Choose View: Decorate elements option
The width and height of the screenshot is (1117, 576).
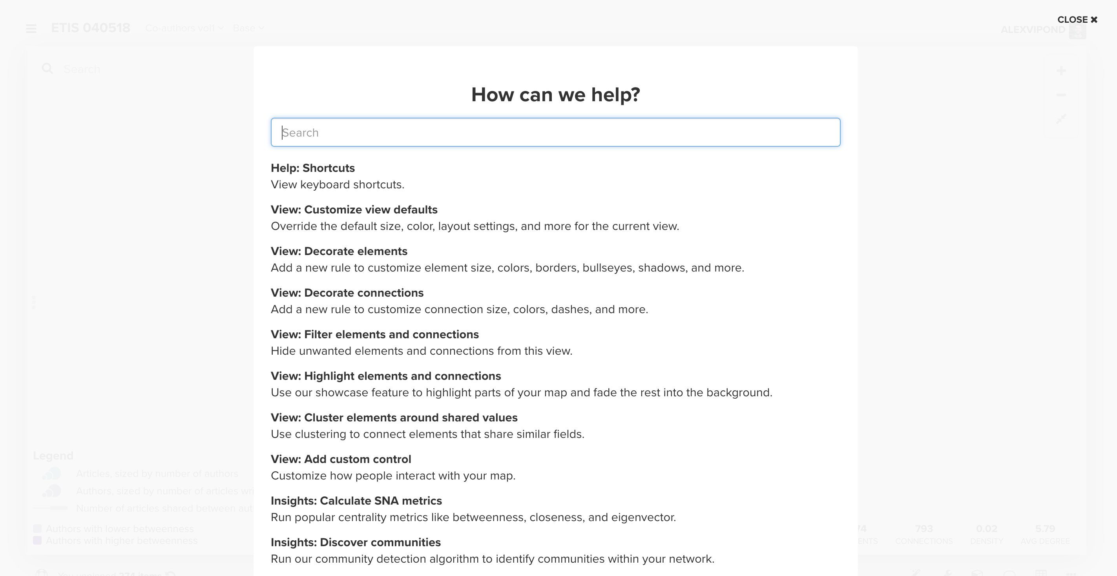pos(339,251)
